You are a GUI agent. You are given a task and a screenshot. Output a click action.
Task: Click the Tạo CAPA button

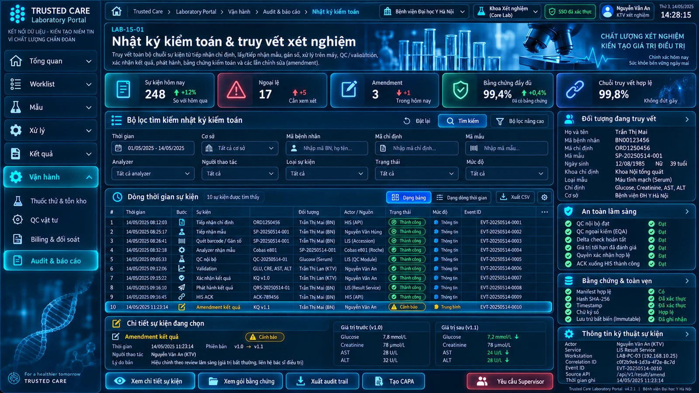point(394,381)
